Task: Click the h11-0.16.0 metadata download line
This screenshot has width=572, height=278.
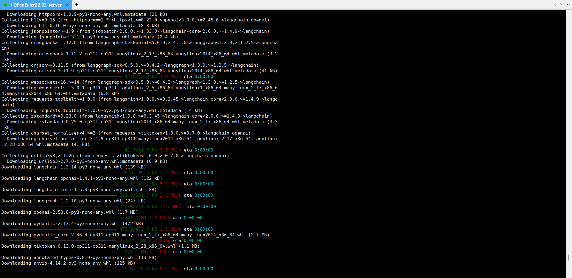Action: (83, 26)
